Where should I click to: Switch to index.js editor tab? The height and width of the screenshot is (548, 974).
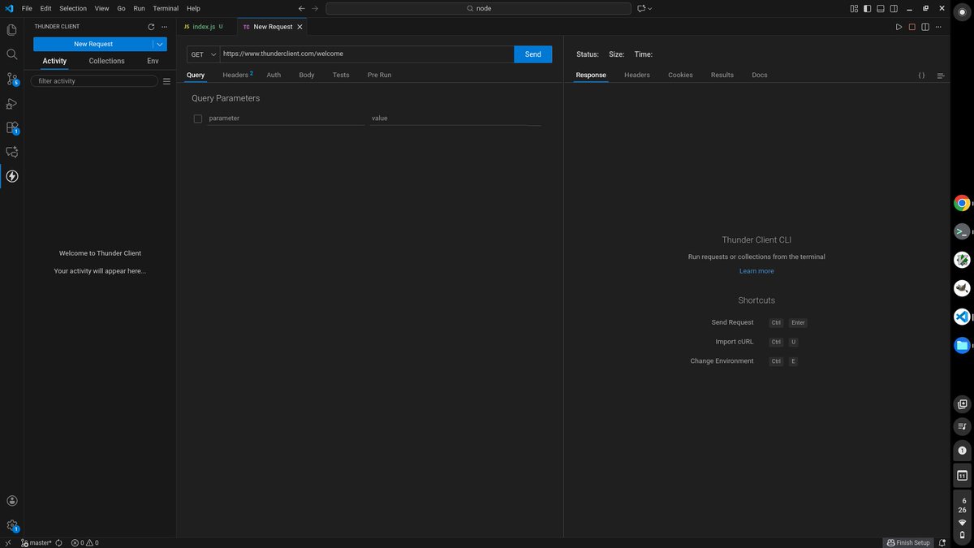click(x=204, y=27)
